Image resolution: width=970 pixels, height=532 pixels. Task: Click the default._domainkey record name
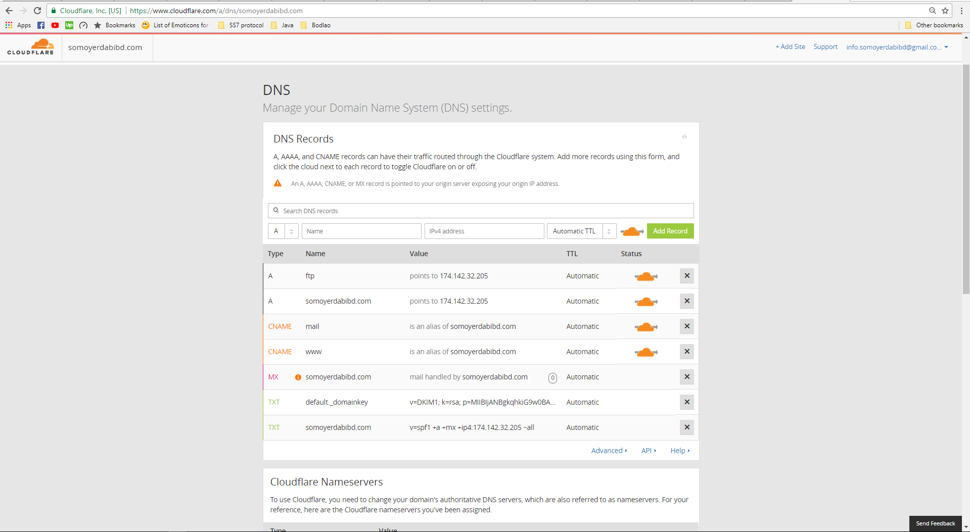(337, 402)
